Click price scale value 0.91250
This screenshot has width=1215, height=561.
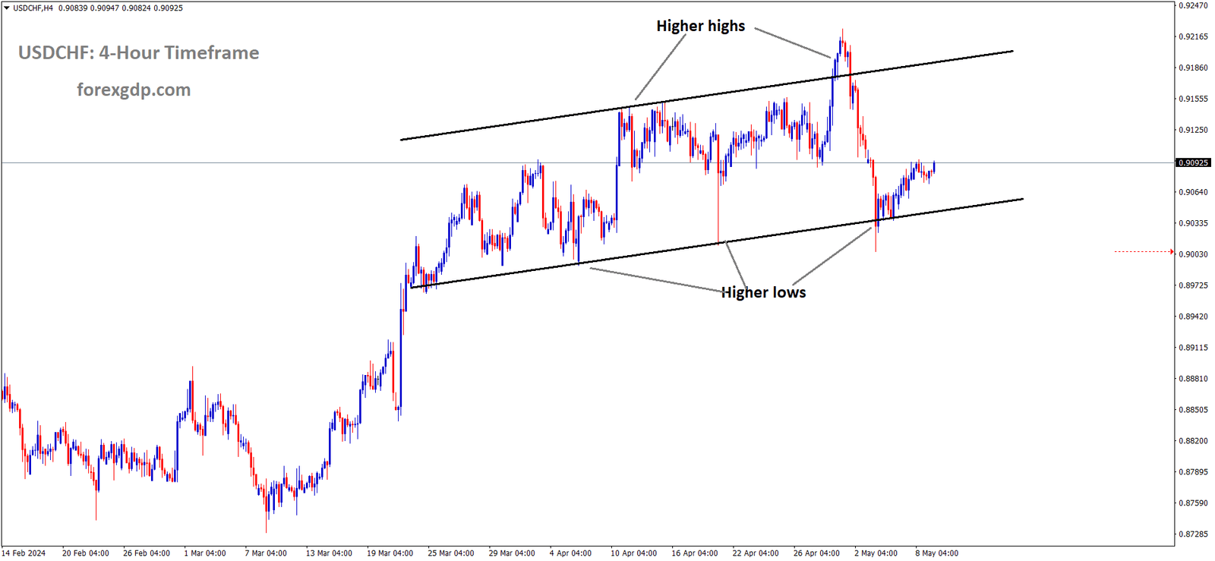pyautogui.click(x=1193, y=130)
